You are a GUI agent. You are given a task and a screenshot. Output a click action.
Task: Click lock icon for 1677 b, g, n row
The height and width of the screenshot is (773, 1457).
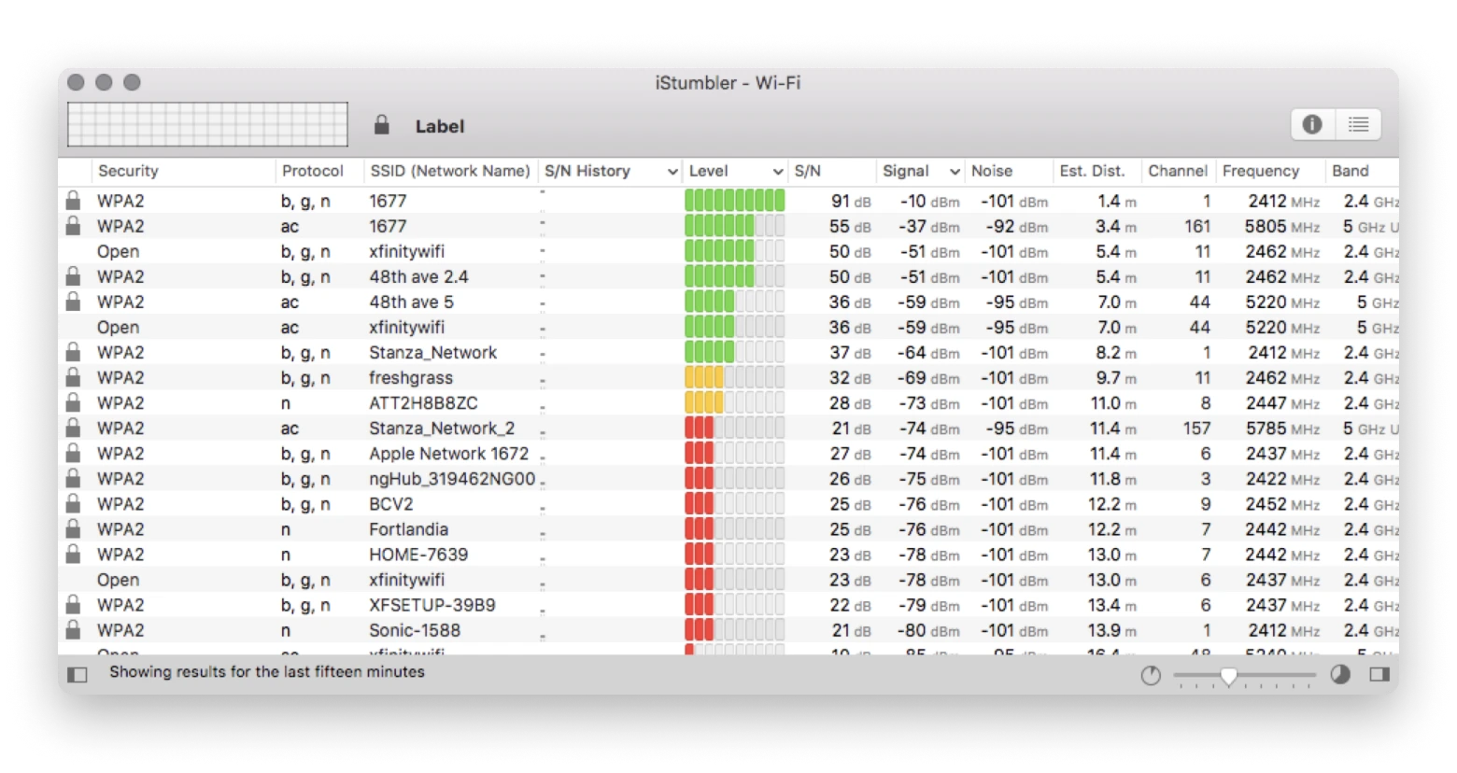(x=73, y=200)
